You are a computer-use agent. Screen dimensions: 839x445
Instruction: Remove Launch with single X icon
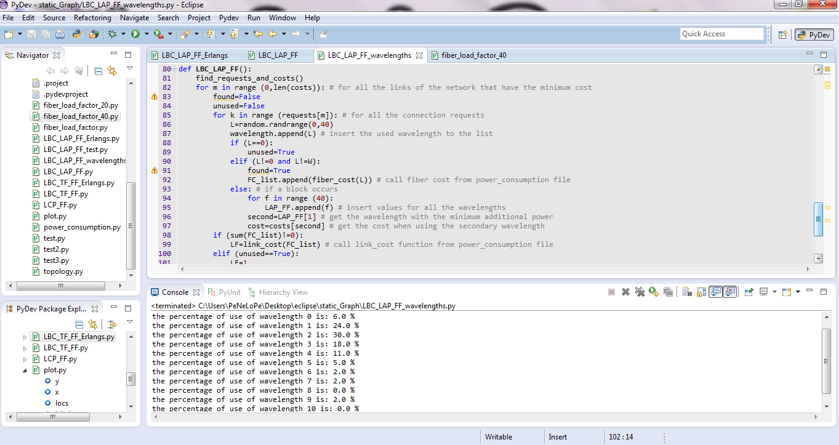click(625, 292)
